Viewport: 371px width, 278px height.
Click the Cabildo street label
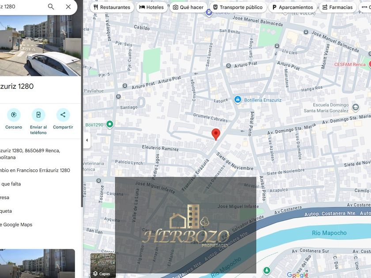point(142,27)
